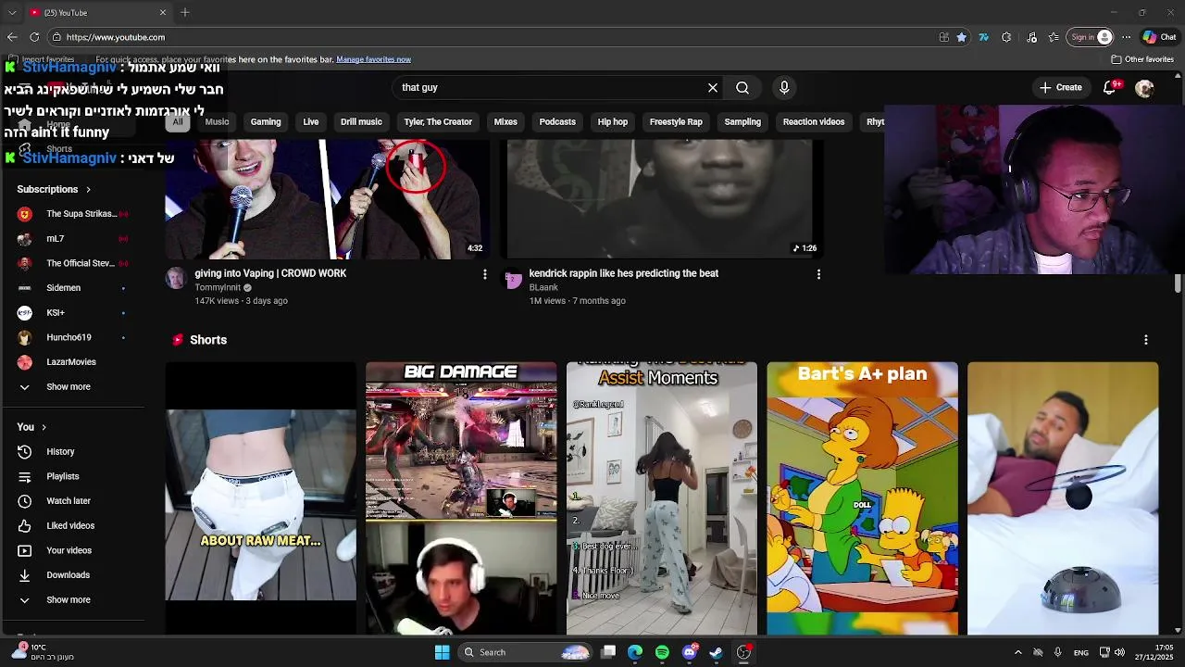The height and width of the screenshot is (667, 1185).
Task: Open kendrick rappin like hes predicting title
Action: coord(624,273)
